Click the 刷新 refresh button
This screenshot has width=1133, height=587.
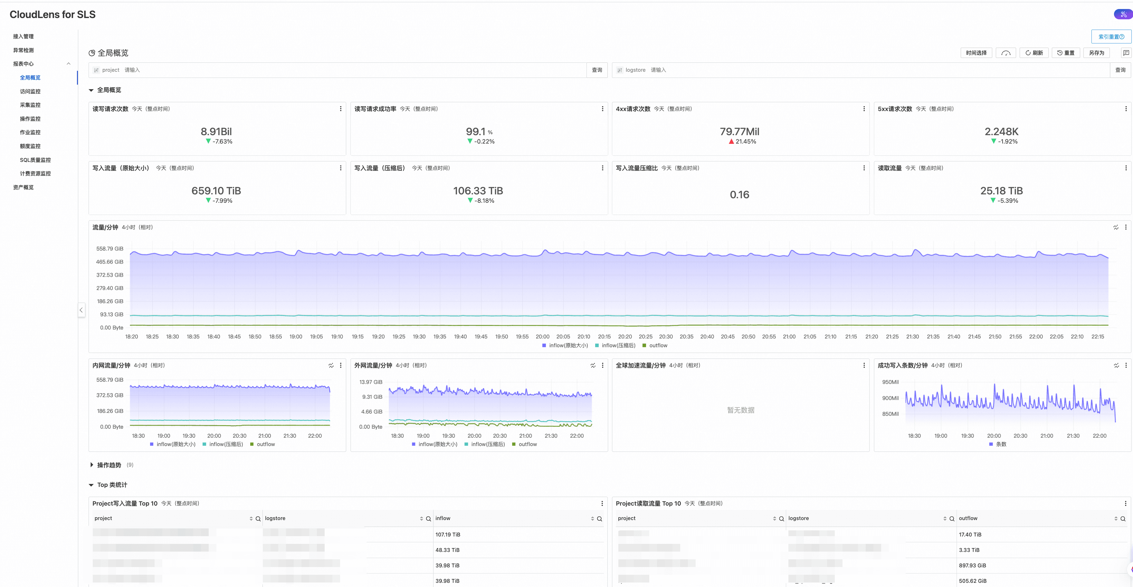click(1033, 53)
